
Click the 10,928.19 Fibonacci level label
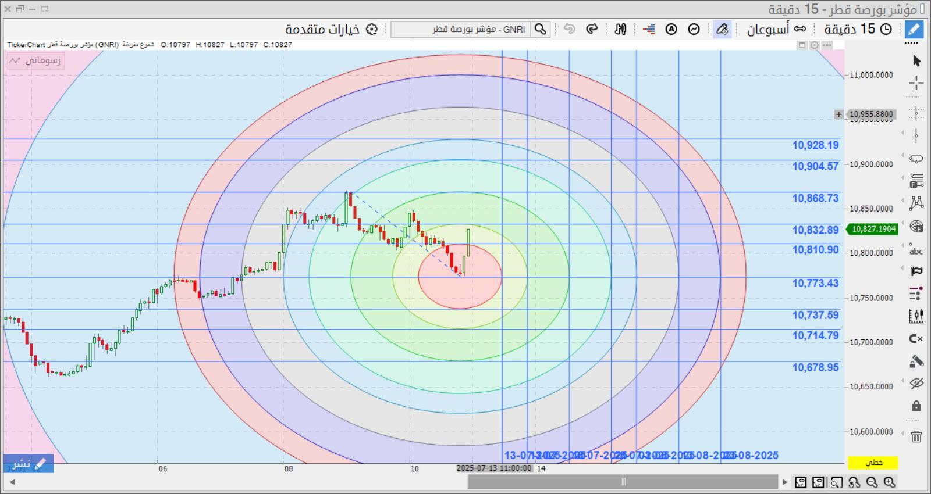pyautogui.click(x=815, y=145)
